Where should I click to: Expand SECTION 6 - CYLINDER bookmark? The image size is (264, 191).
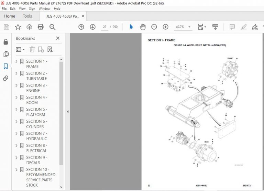click(16, 121)
